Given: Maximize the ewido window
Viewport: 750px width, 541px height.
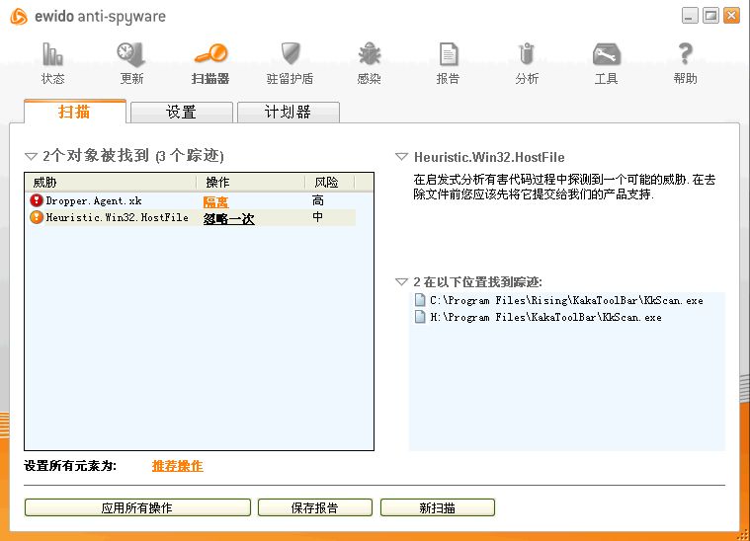Looking at the screenshot, I should pyautogui.click(x=710, y=16).
